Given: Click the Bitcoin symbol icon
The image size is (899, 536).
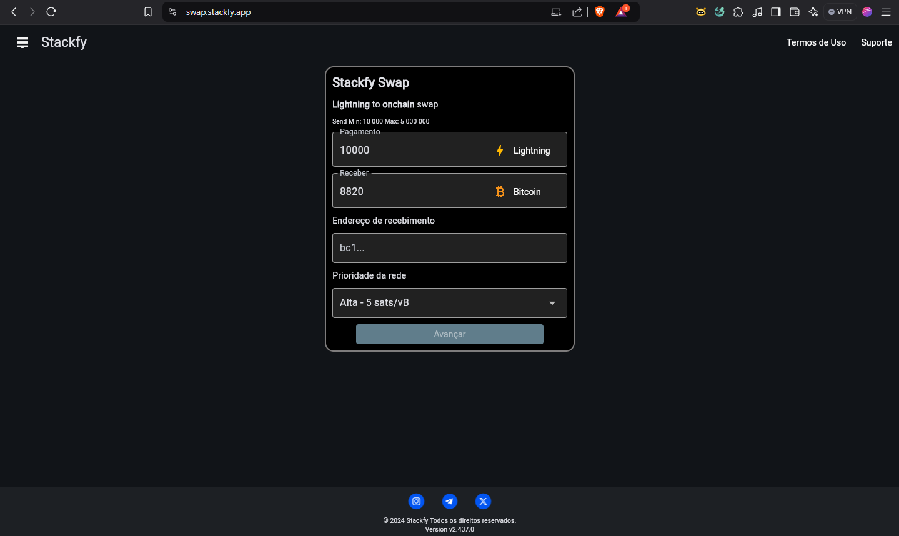Looking at the screenshot, I should 500,192.
